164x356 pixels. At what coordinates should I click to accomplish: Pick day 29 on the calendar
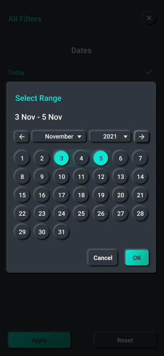pos(22,232)
